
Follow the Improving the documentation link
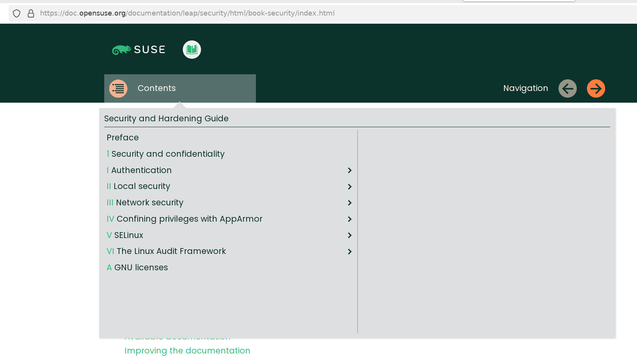click(x=187, y=350)
